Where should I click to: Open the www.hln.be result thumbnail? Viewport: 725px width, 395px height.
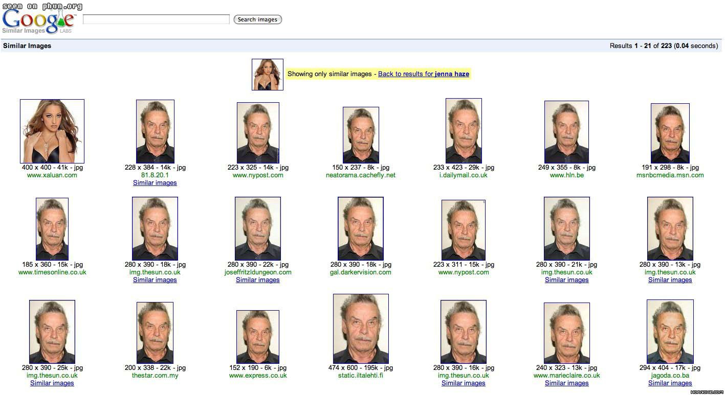coord(566,132)
